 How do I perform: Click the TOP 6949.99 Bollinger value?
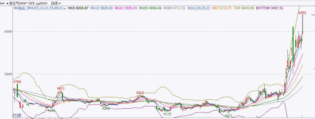coord(244,8)
